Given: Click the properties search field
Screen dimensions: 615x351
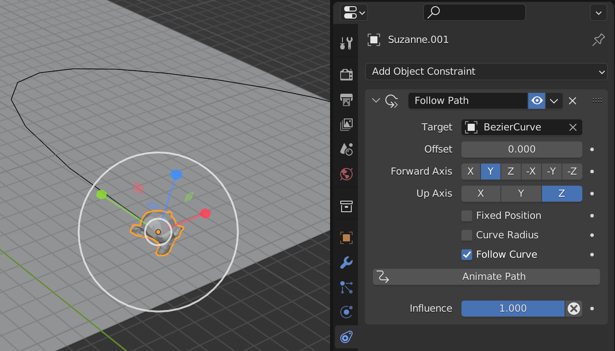Looking at the screenshot, I should [474, 12].
